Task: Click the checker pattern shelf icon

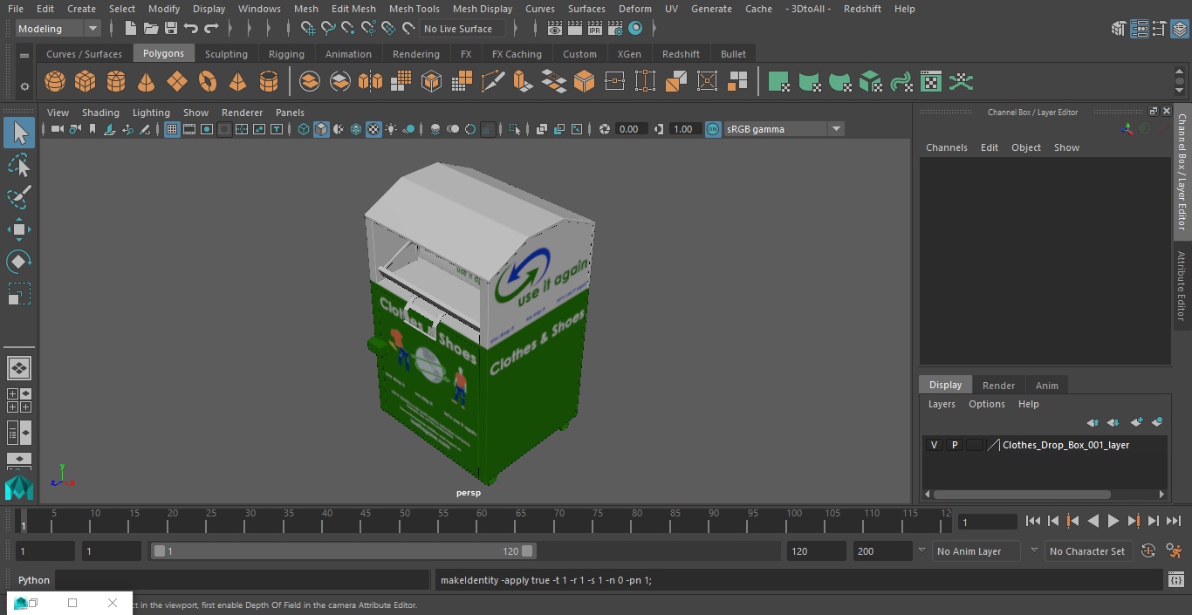Action: [x=931, y=82]
